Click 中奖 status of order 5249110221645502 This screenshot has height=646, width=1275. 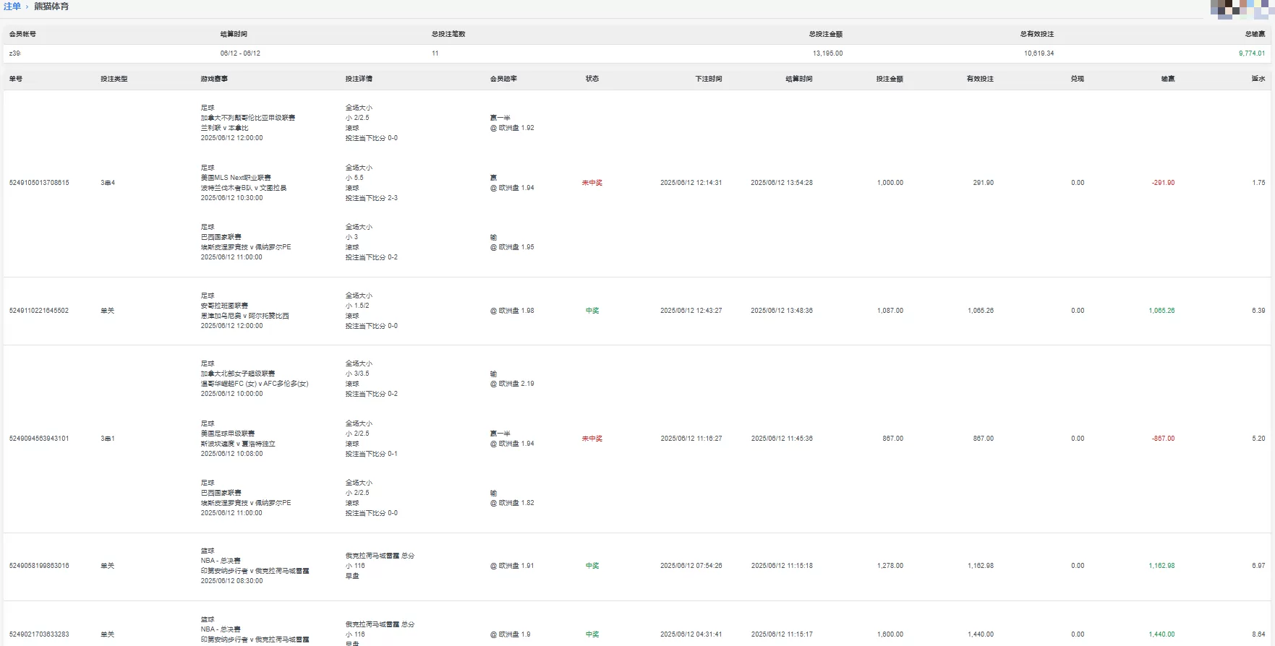[592, 311]
